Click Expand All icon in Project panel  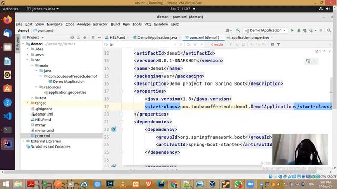78,37
